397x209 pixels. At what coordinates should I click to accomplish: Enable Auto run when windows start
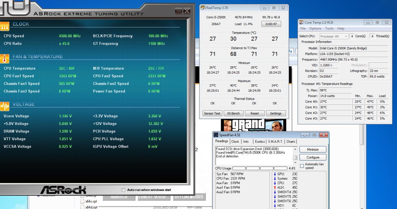click(123, 190)
